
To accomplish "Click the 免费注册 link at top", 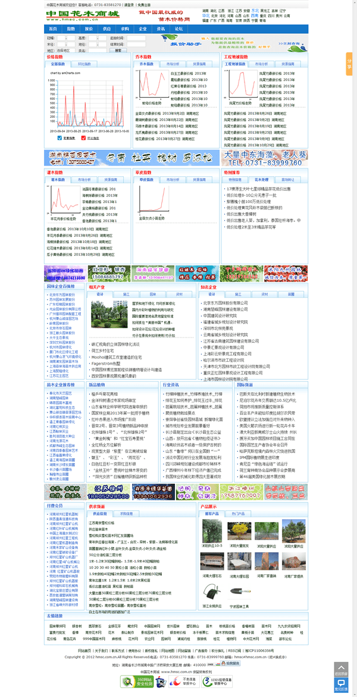I will pos(144,4).
